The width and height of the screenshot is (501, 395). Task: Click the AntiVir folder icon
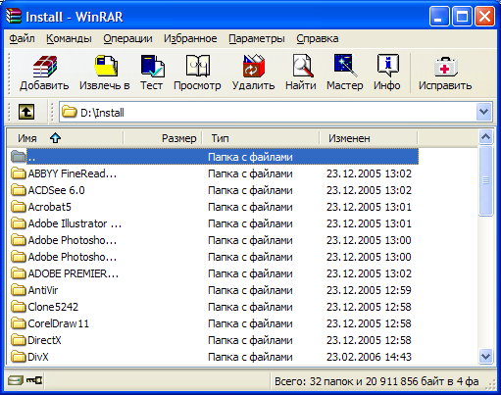click(19, 290)
